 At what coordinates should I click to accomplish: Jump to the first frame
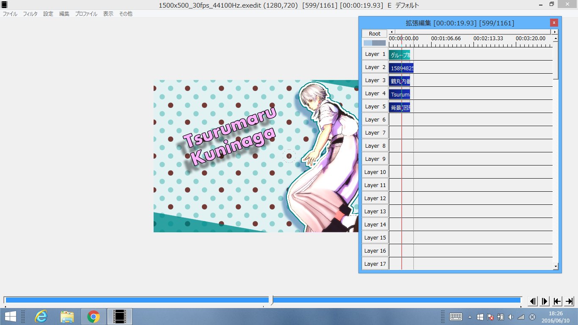pyautogui.click(x=557, y=301)
